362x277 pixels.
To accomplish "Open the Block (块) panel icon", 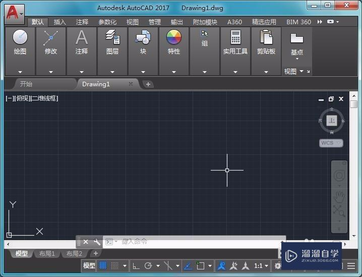I will [143, 37].
